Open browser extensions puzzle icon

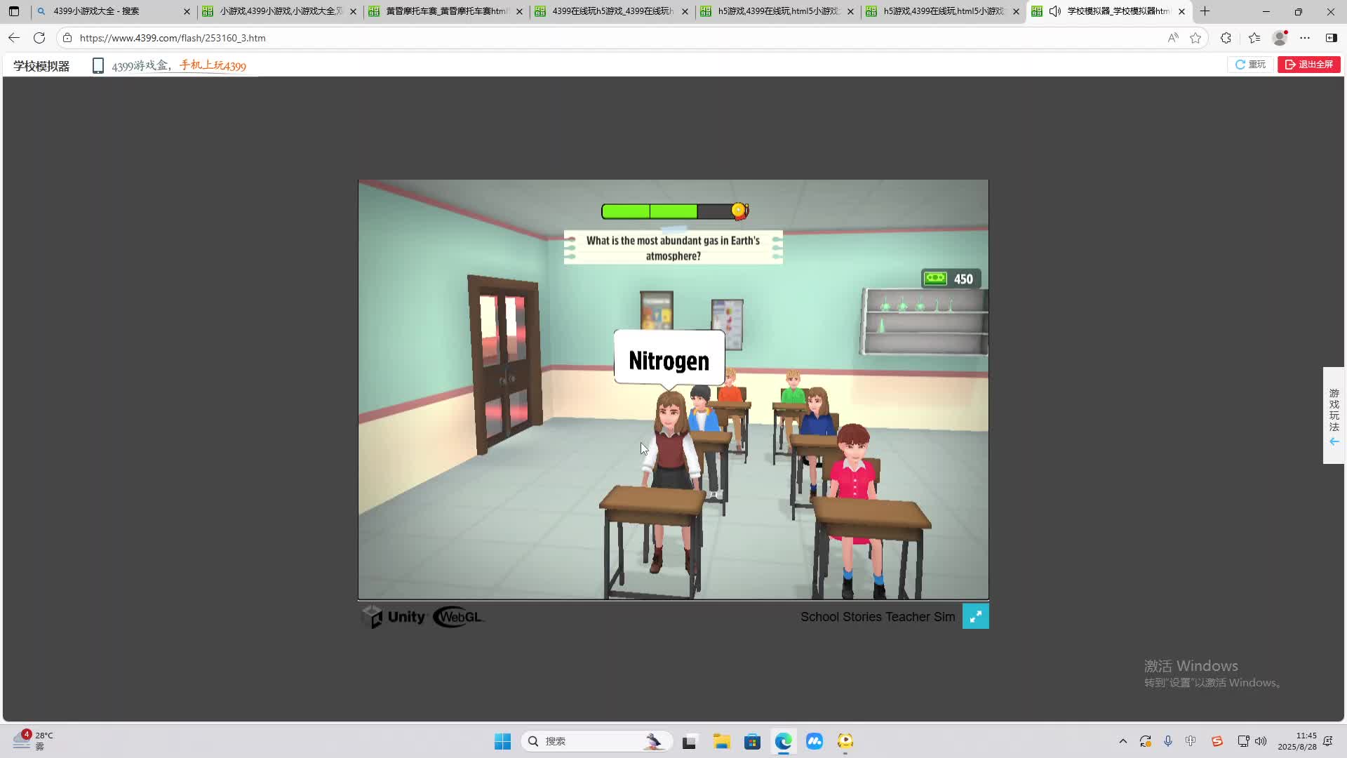[1226, 38]
